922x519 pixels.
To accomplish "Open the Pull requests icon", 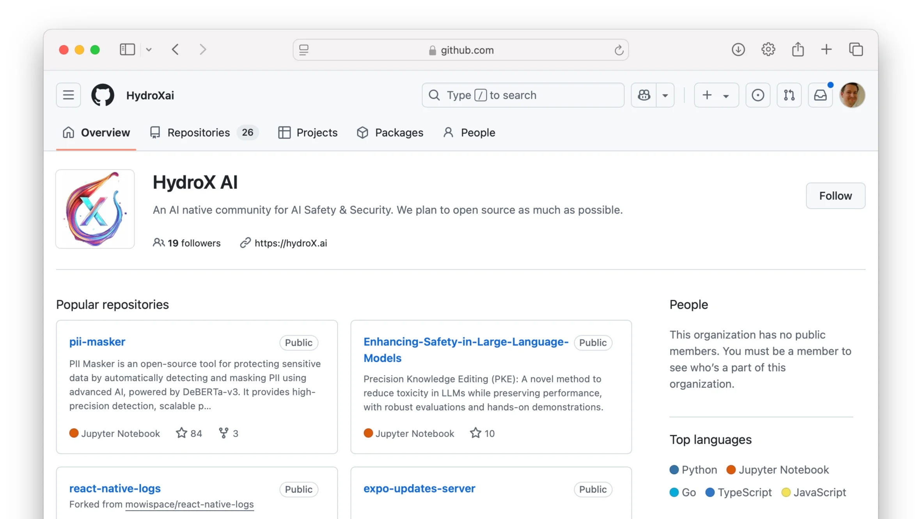I will [x=789, y=95].
